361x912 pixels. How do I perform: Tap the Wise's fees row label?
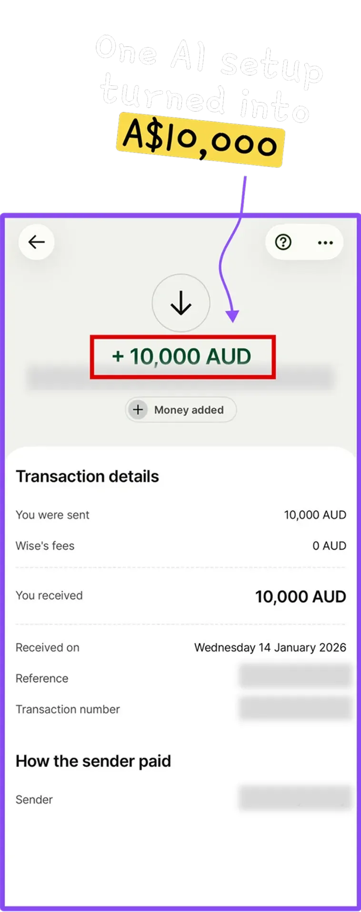[x=45, y=546]
